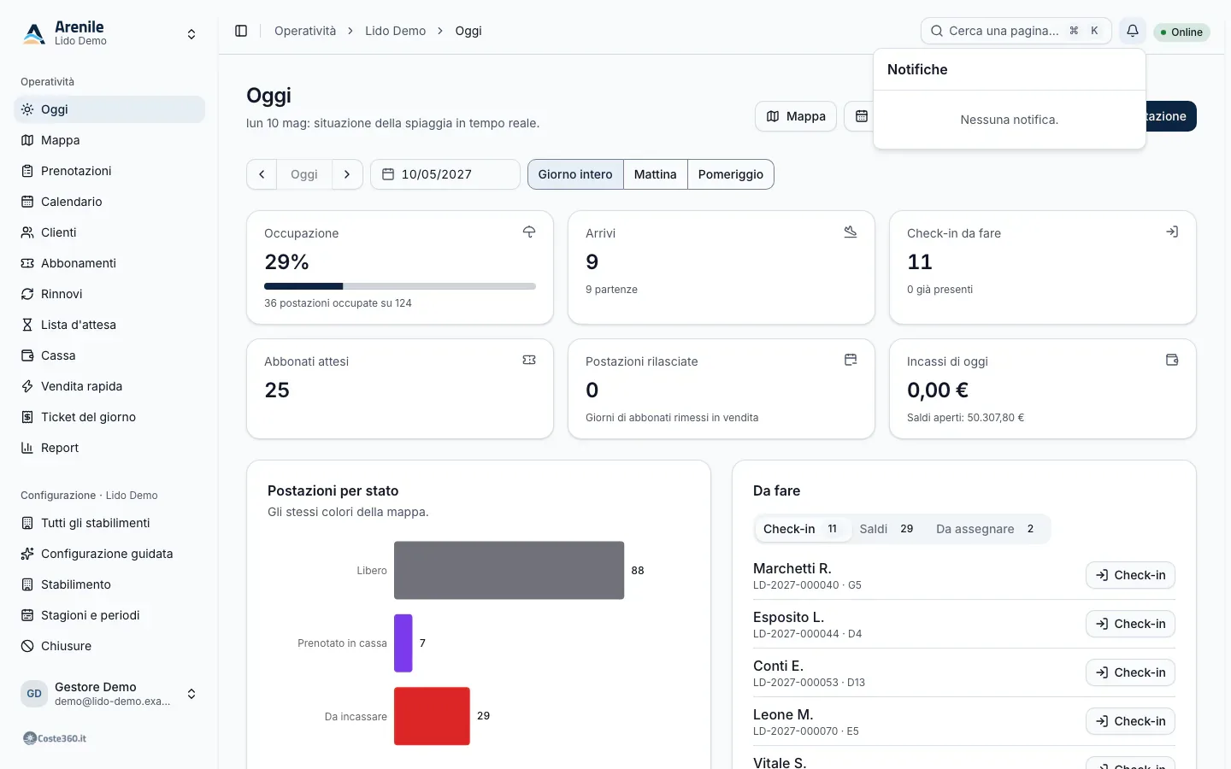
Task: Open Ticket del giorno
Action: [109, 417]
